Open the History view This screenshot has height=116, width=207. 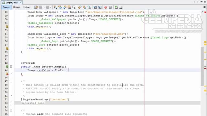click(27, 7)
